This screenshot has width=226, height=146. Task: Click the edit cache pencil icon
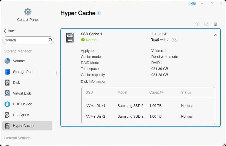(x=206, y=24)
